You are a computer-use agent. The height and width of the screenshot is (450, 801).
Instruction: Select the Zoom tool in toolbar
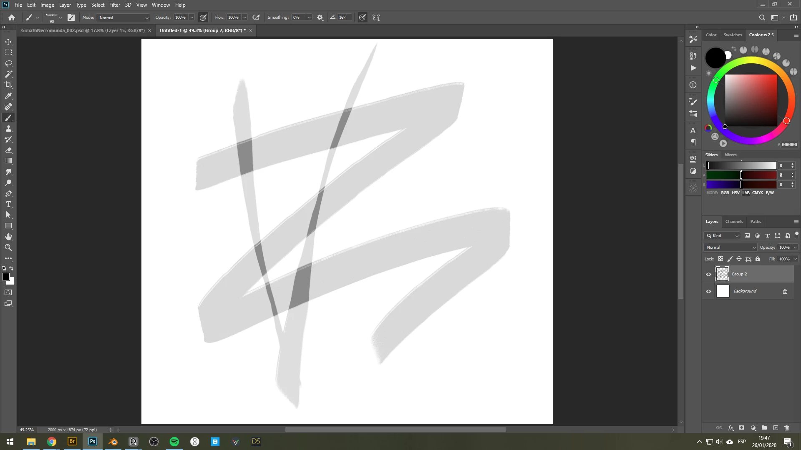coord(8,247)
